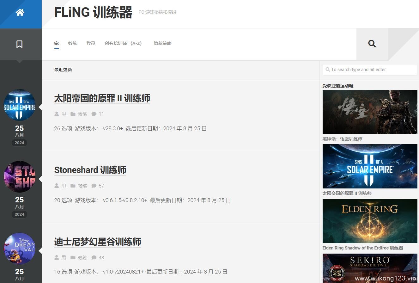
Task: Open the 登录 navigation menu item
Action: click(91, 43)
